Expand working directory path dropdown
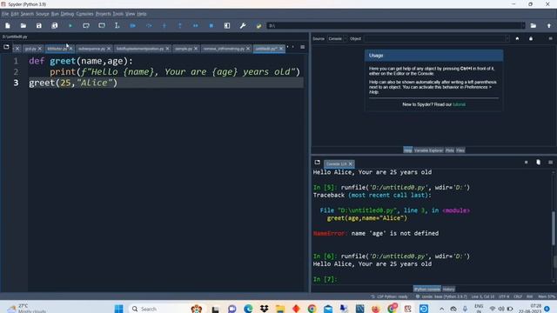 (x=523, y=25)
